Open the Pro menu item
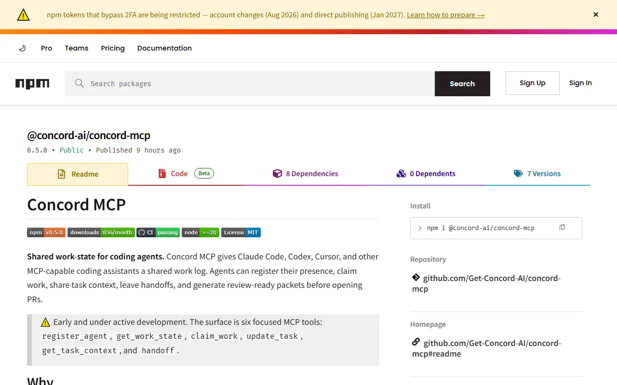617x385 pixels. pos(46,48)
